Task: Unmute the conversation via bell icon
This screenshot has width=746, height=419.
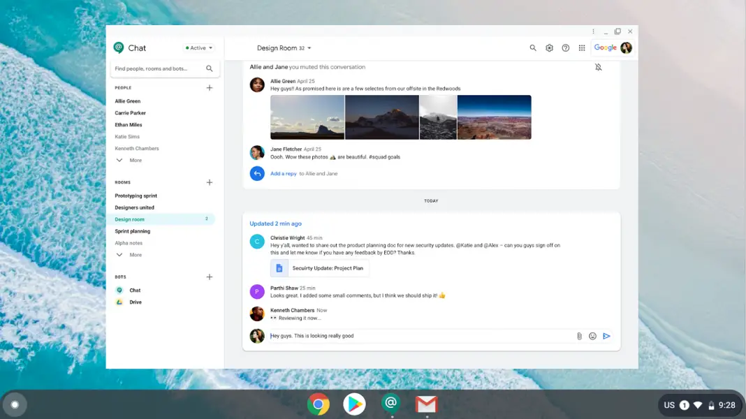Action: point(598,67)
